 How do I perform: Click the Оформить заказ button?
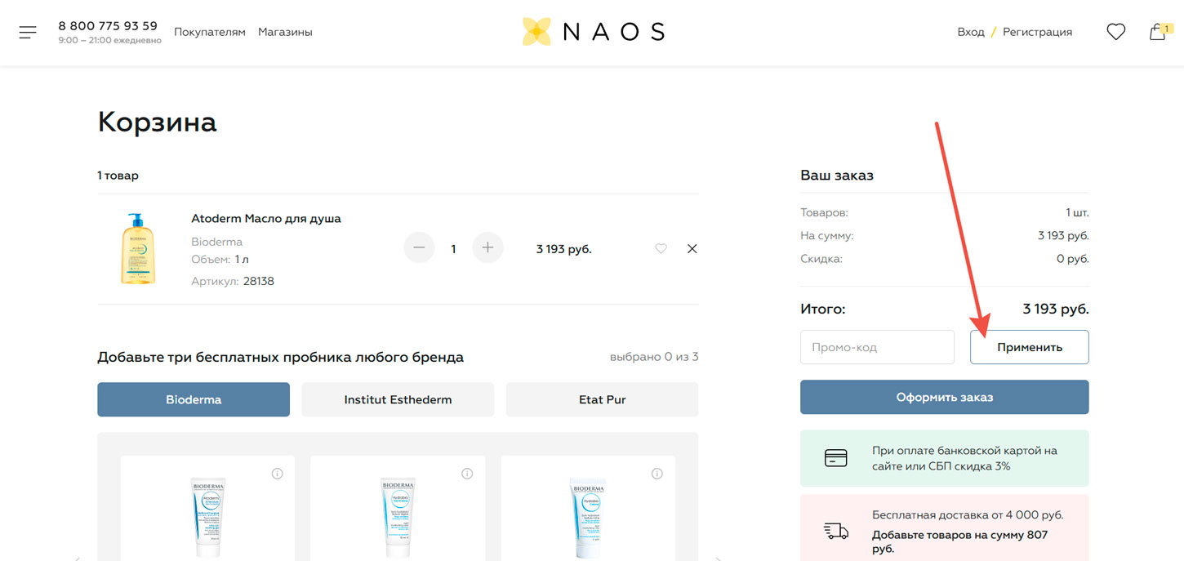tap(945, 397)
